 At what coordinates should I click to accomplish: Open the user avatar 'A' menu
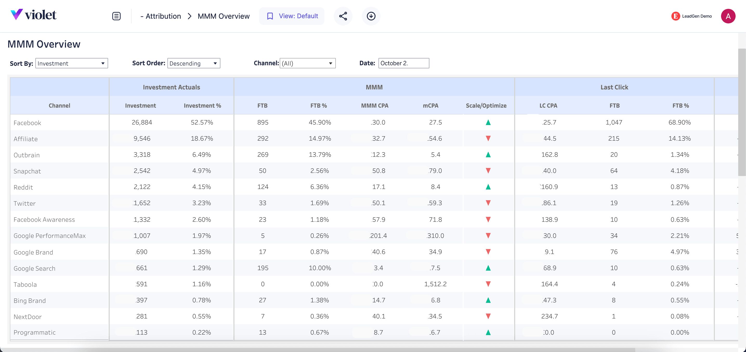728,16
